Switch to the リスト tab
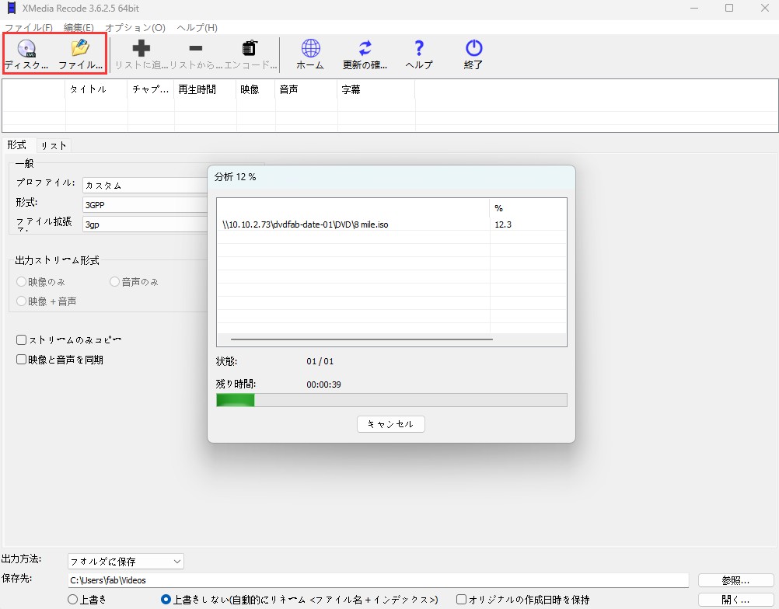 (x=53, y=144)
